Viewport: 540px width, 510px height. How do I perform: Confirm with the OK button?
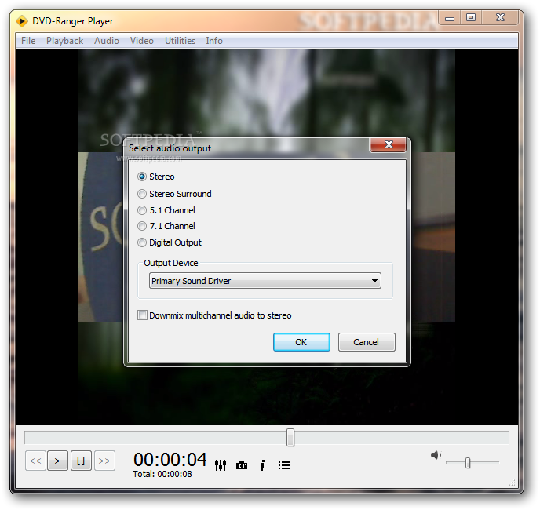tap(301, 342)
